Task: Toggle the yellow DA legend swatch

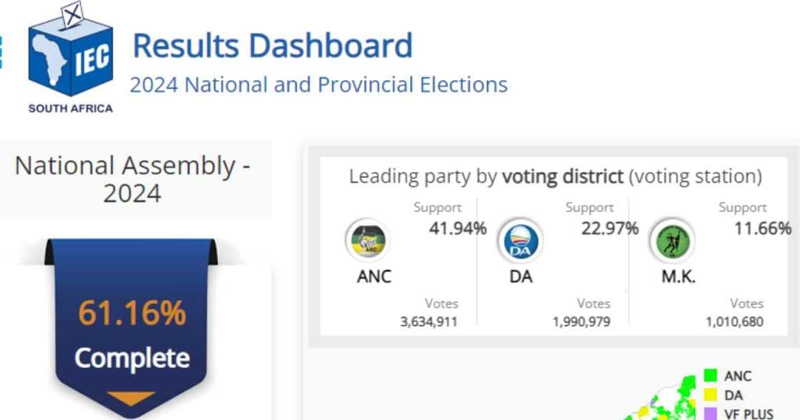Action: point(710,395)
